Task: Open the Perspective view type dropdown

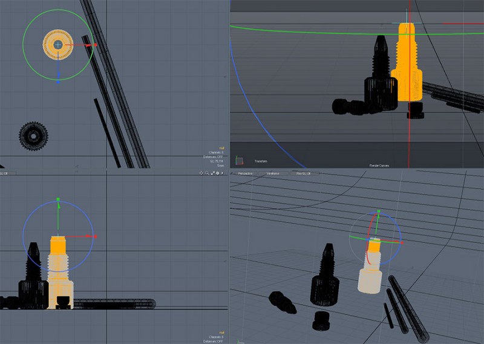Action: click(245, 173)
